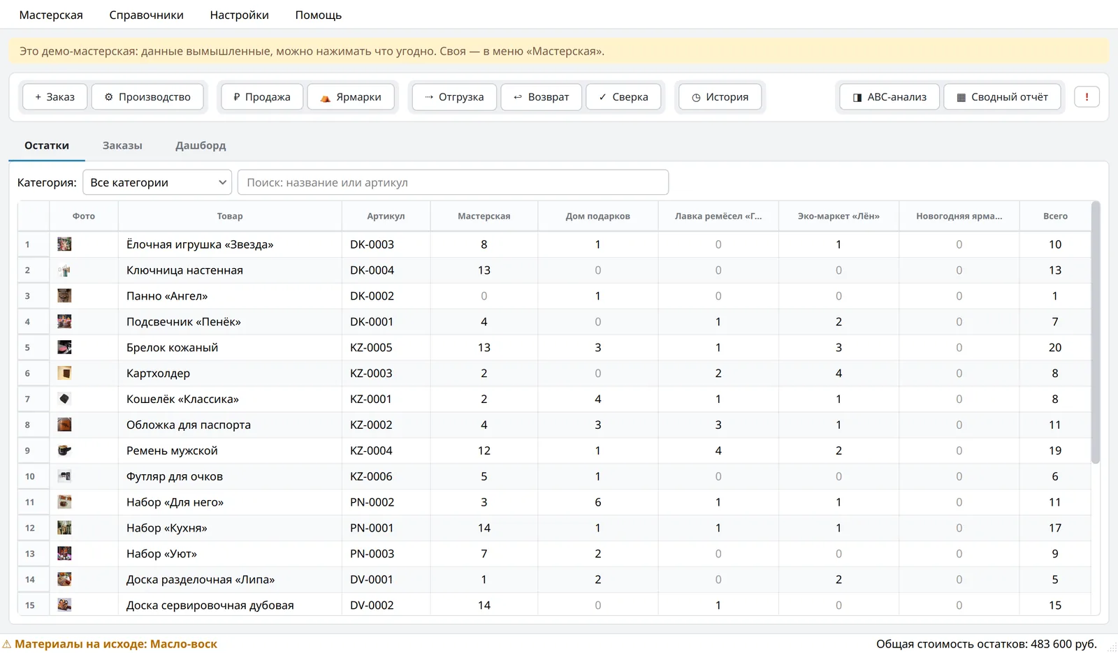Screen dimensions: 1118x653
Task: Open the Мастерская menu
Action: 51,15
